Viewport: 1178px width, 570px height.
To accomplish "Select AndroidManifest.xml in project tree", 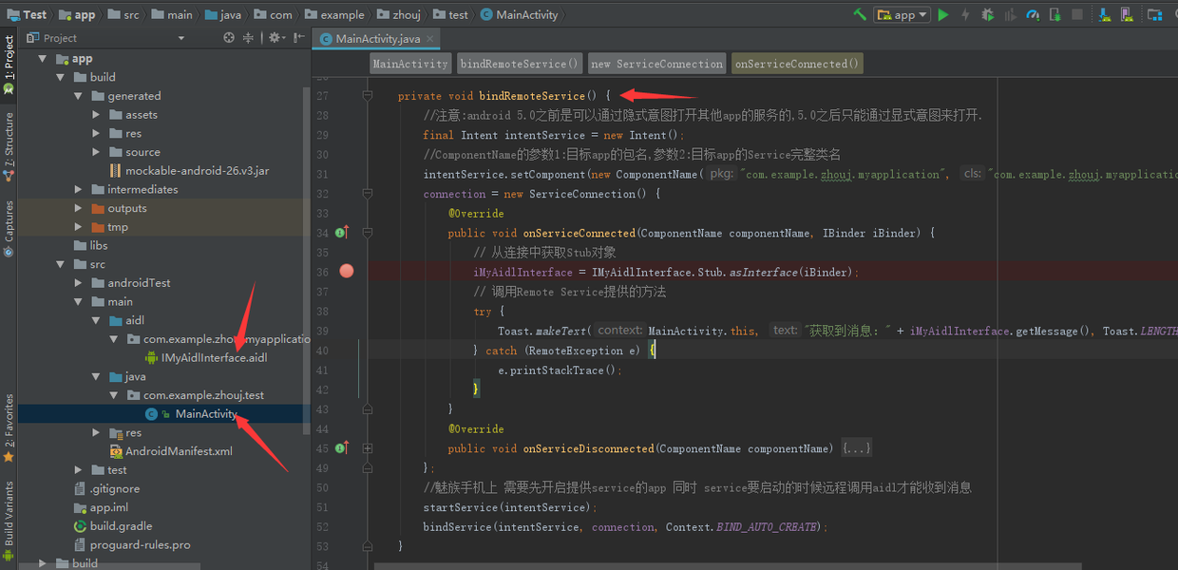I will (172, 451).
